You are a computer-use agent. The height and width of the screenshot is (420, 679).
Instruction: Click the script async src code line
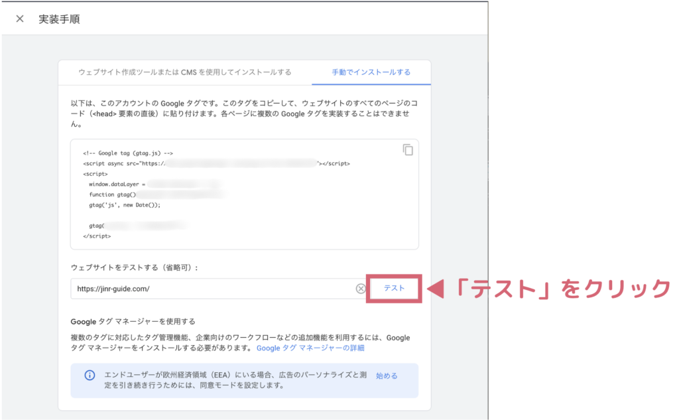[217, 163]
